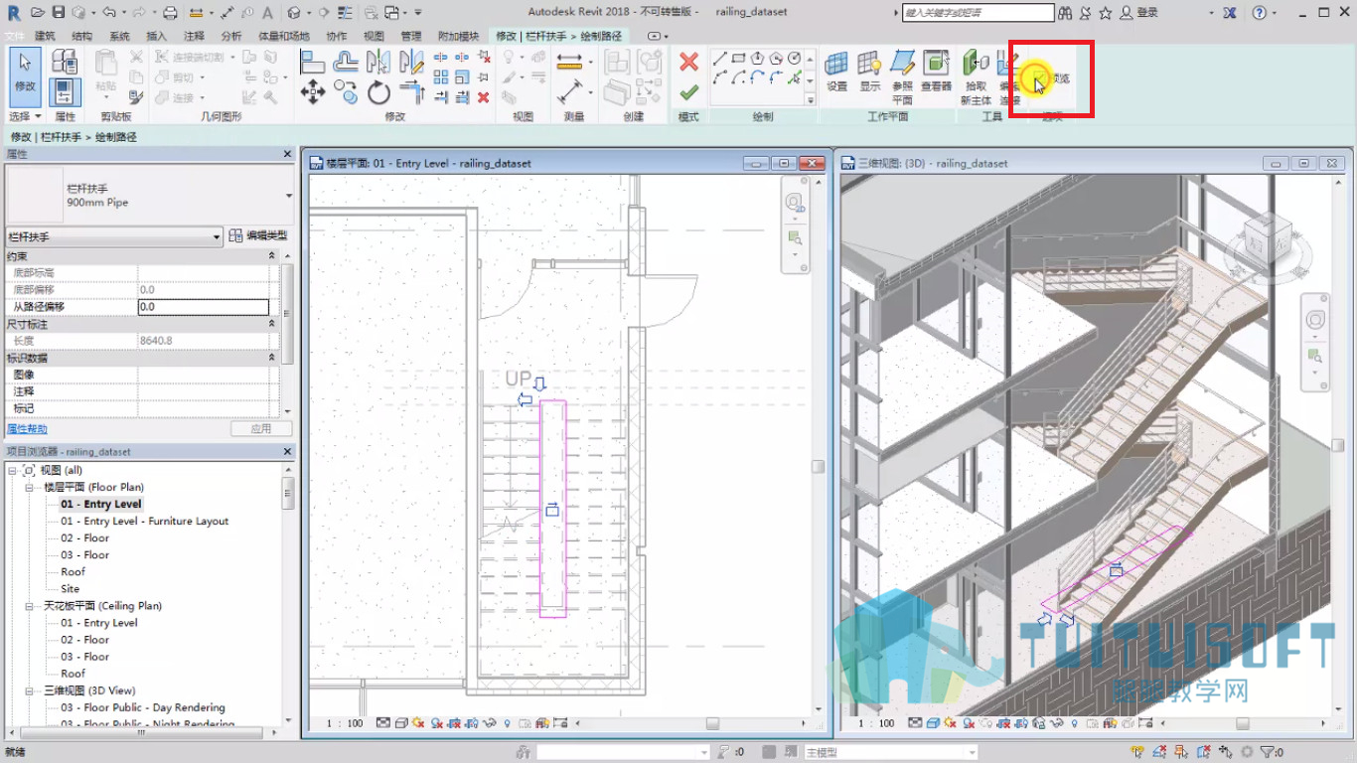Image resolution: width=1357 pixels, height=763 pixels.
Task: Open the 文件 file menu
Action: (14, 36)
